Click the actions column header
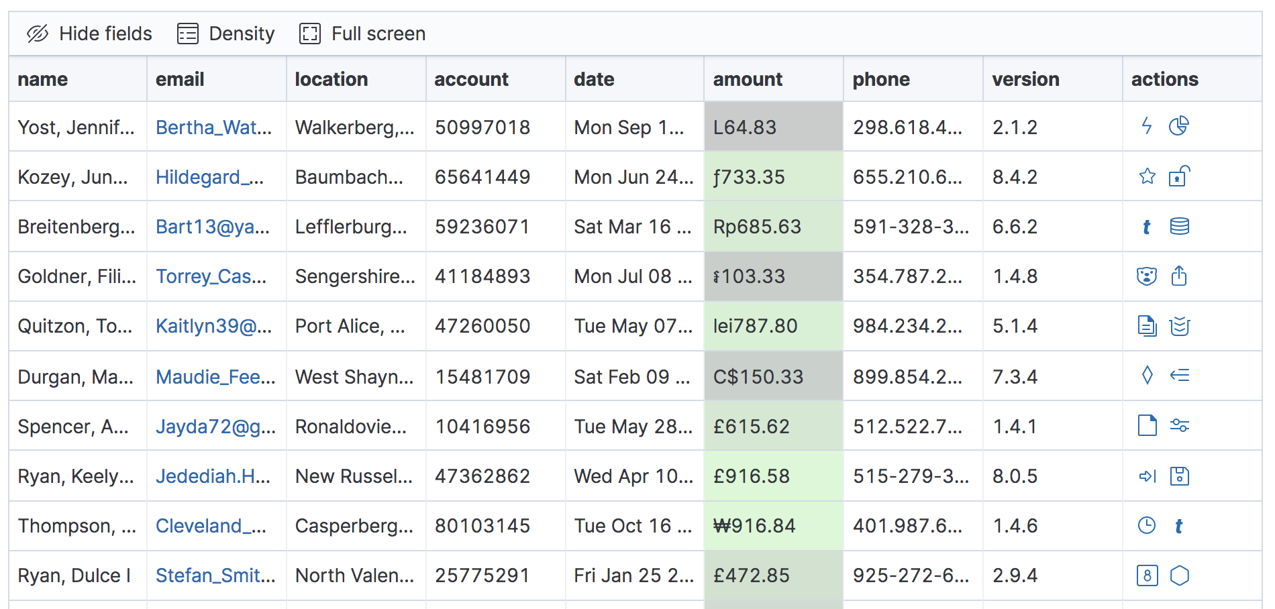This screenshot has height=609, width=1275. (1192, 79)
